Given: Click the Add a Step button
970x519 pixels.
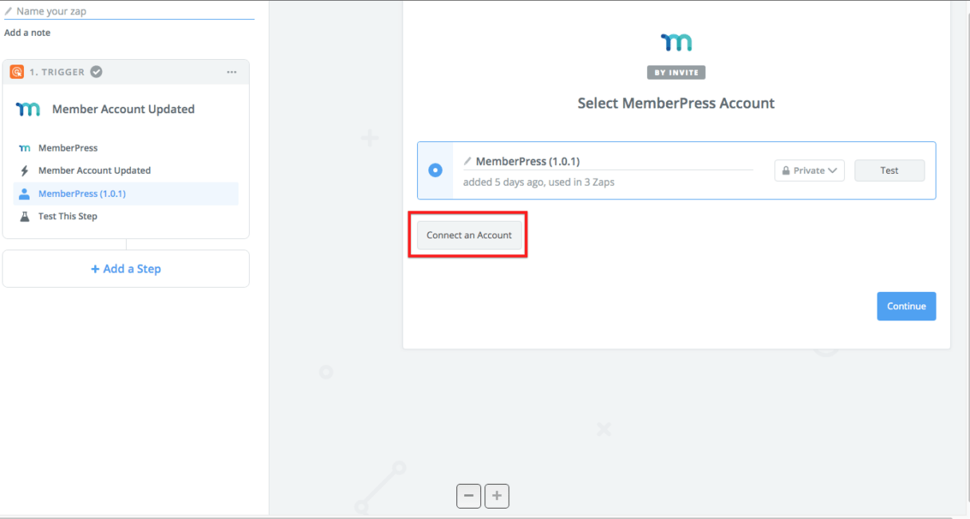Looking at the screenshot, I should click(x=126, y=269).
